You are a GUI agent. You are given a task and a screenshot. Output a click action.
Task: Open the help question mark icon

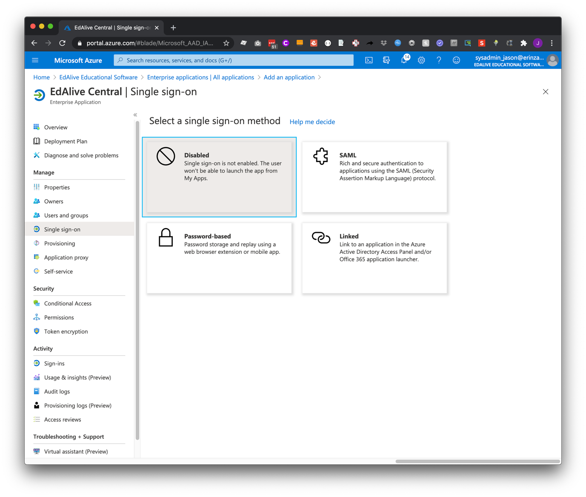[439, 60]
